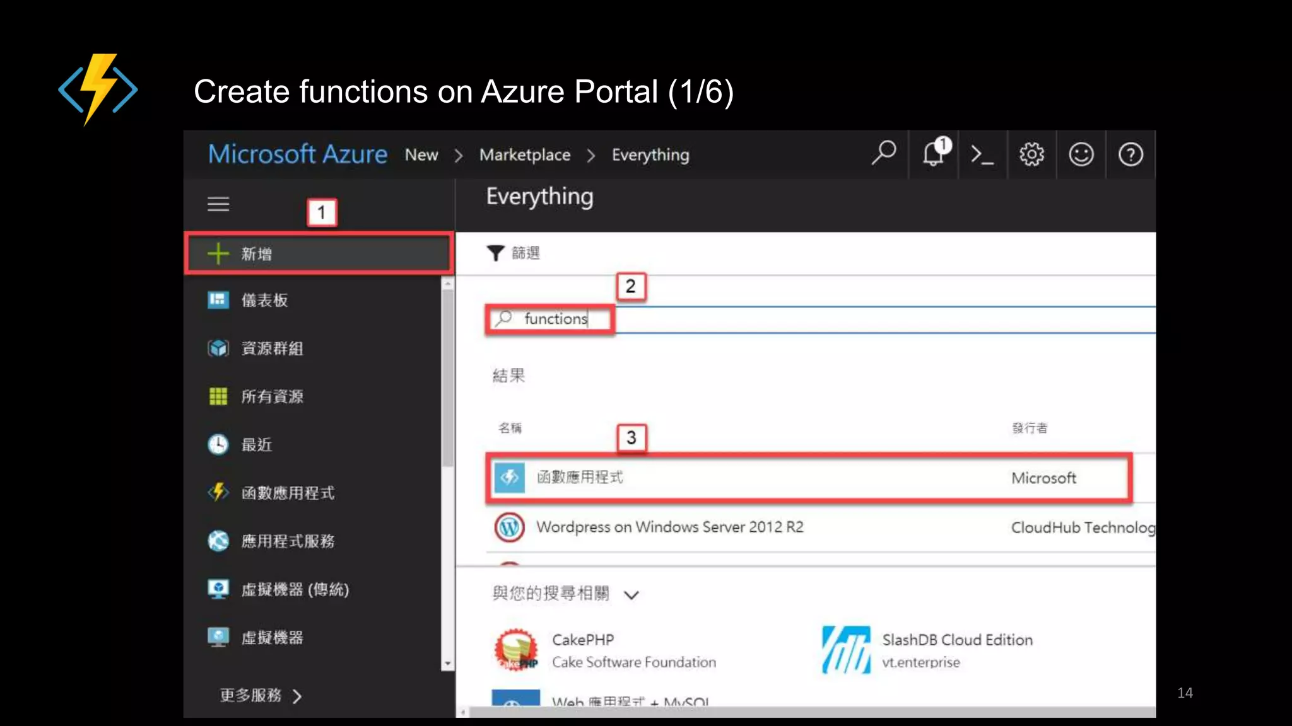Click the green plus 新增 icon
This screenshot has height=726, width=1292.
click(218, 253)
